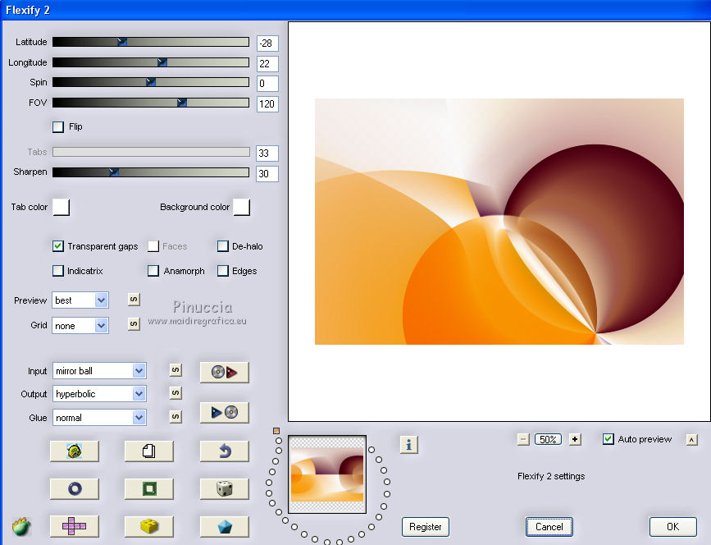This screenshot has width=711, height=545.
Task: Click the blue pentagon gem button
Action: pos(224,526)
